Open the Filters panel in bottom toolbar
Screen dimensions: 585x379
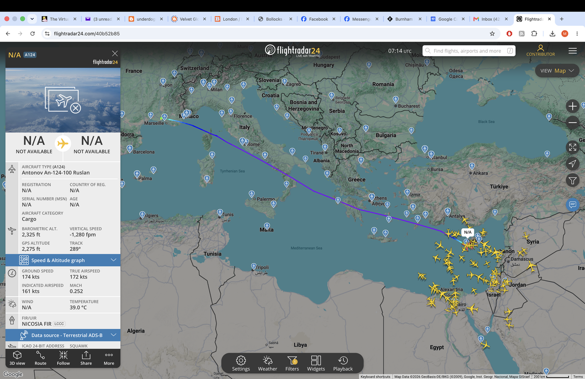(292, 363)
